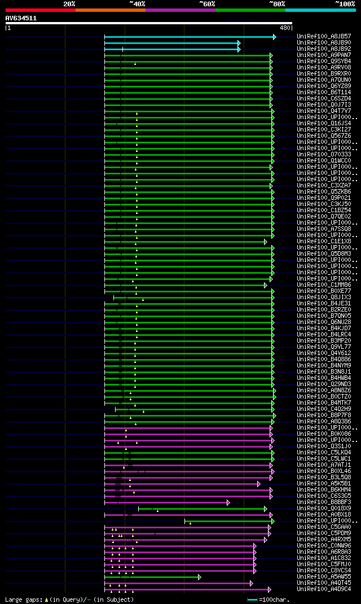Viewport: 361px width, 604px height.
Task: Click the cyan ~100% identity legend segment
Action: (320, 10)
